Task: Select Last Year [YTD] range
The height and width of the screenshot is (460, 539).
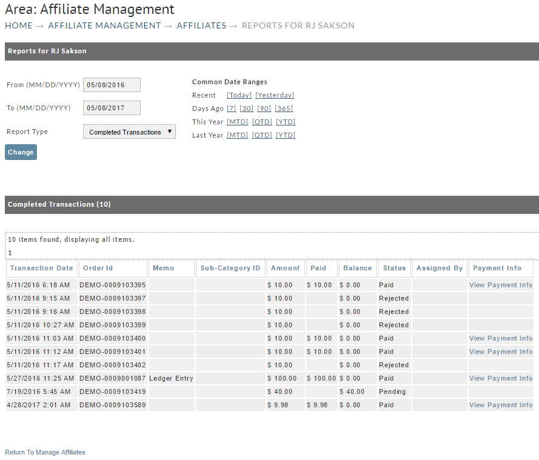Action: click(286, 135)
